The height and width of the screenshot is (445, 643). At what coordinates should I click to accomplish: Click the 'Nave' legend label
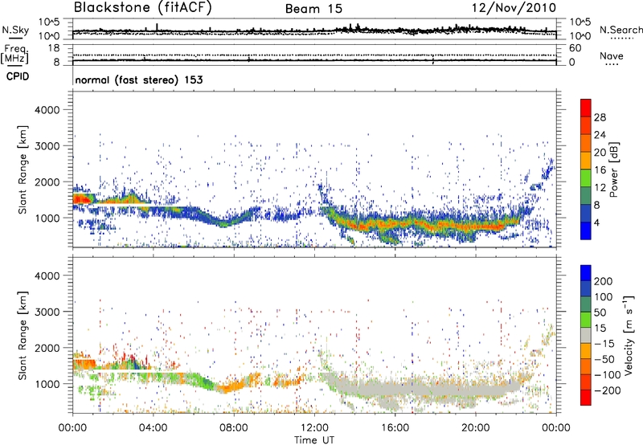click(612, 55)
